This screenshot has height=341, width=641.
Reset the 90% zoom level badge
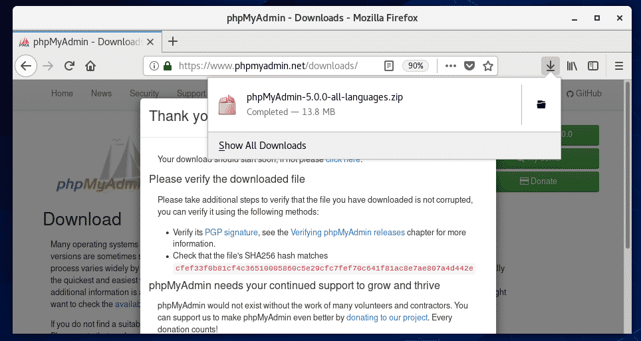[416, 66]
